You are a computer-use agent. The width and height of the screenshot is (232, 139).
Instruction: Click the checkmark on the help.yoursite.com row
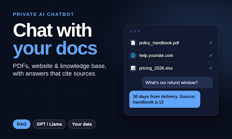point(211,56)
